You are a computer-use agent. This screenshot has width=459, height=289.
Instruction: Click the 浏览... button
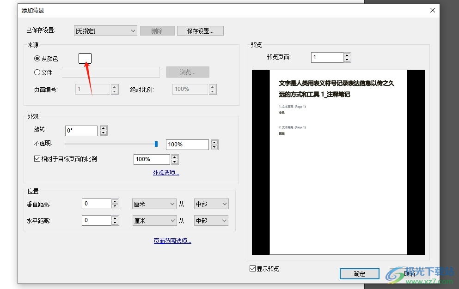point(188,72)
